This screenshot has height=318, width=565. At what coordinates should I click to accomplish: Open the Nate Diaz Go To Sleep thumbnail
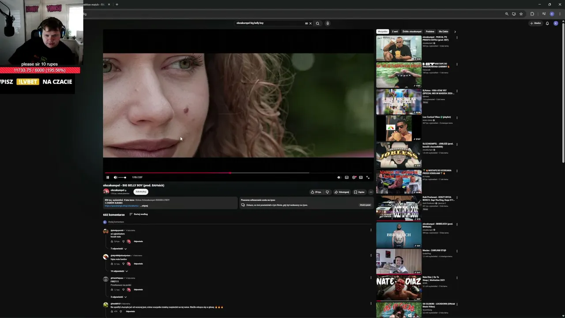click(x=399, y=288)
